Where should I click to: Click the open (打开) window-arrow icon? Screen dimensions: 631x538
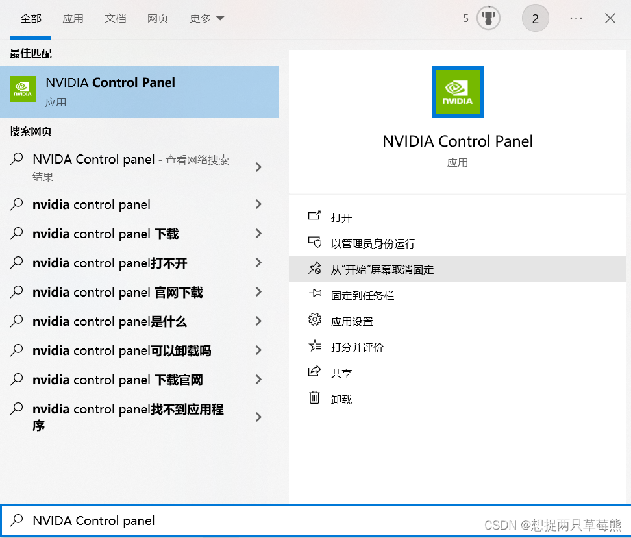tap(314, 215)
